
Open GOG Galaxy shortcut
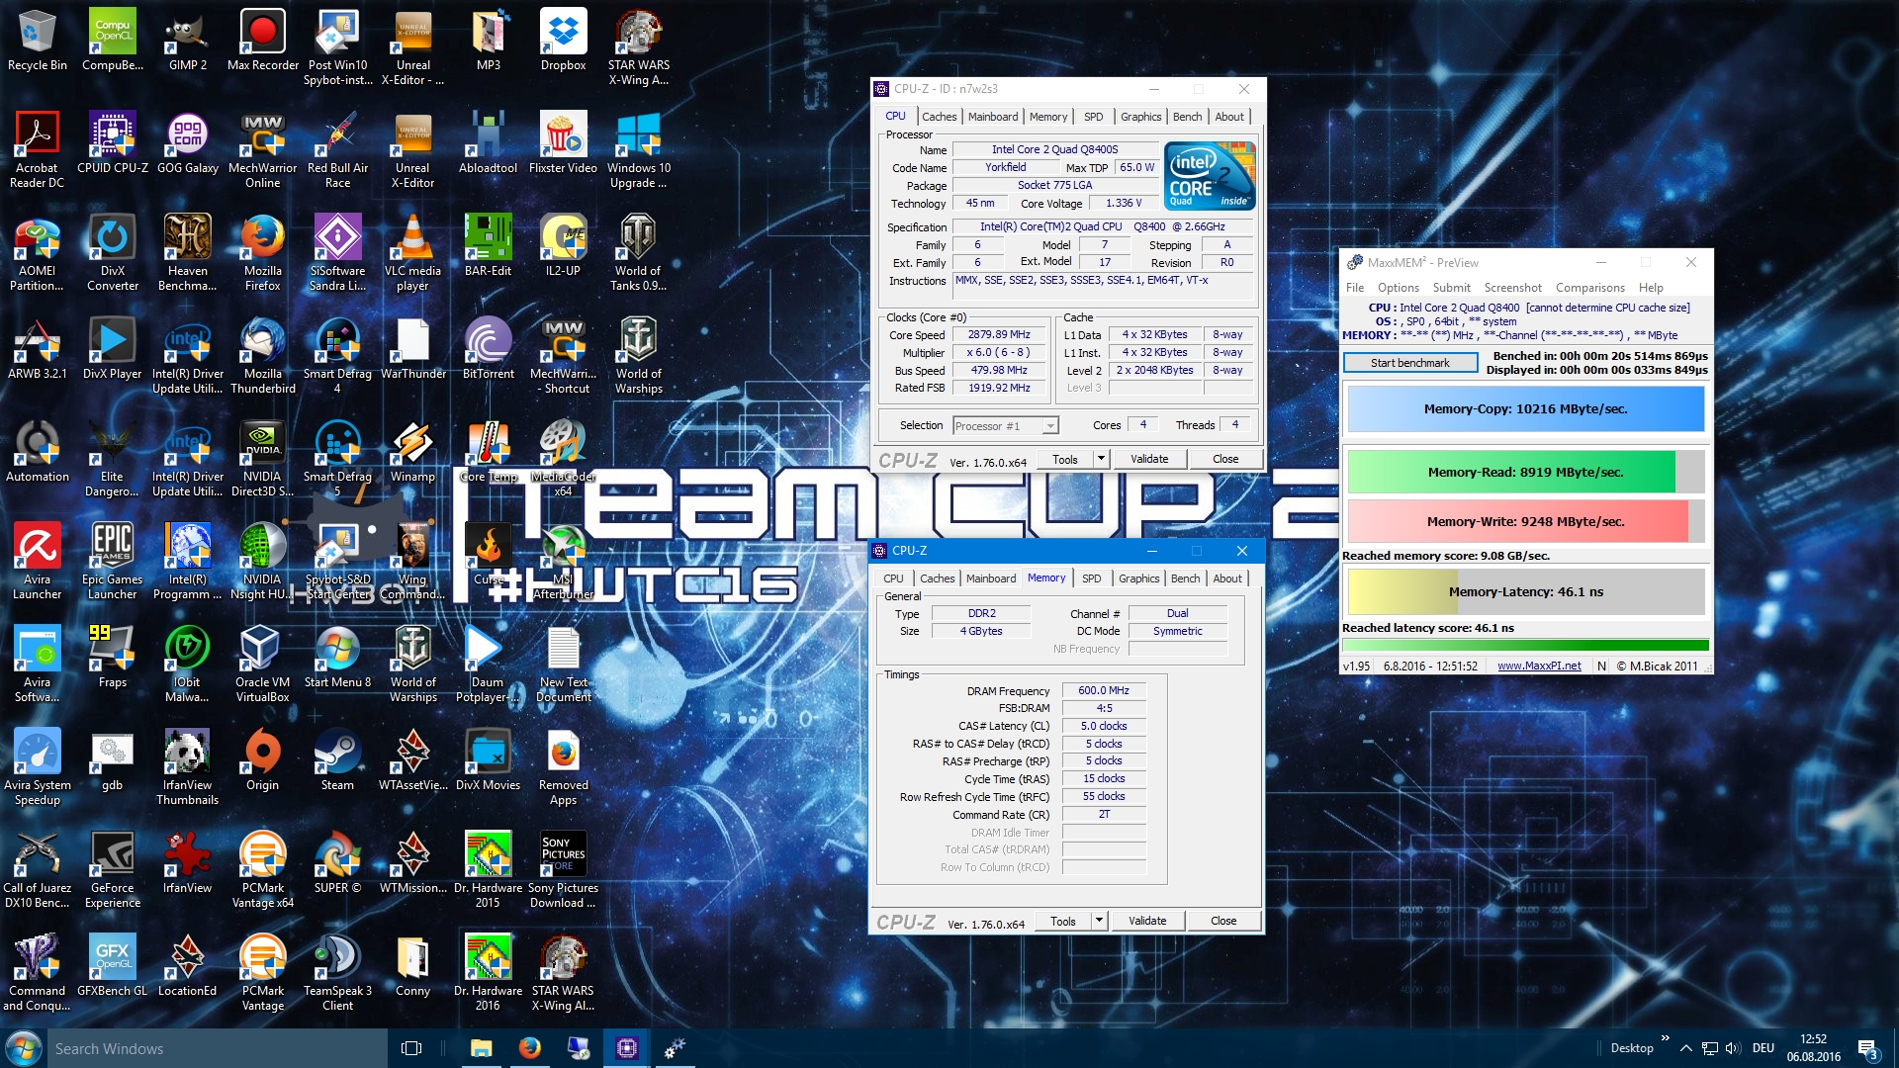coord(188,143)
